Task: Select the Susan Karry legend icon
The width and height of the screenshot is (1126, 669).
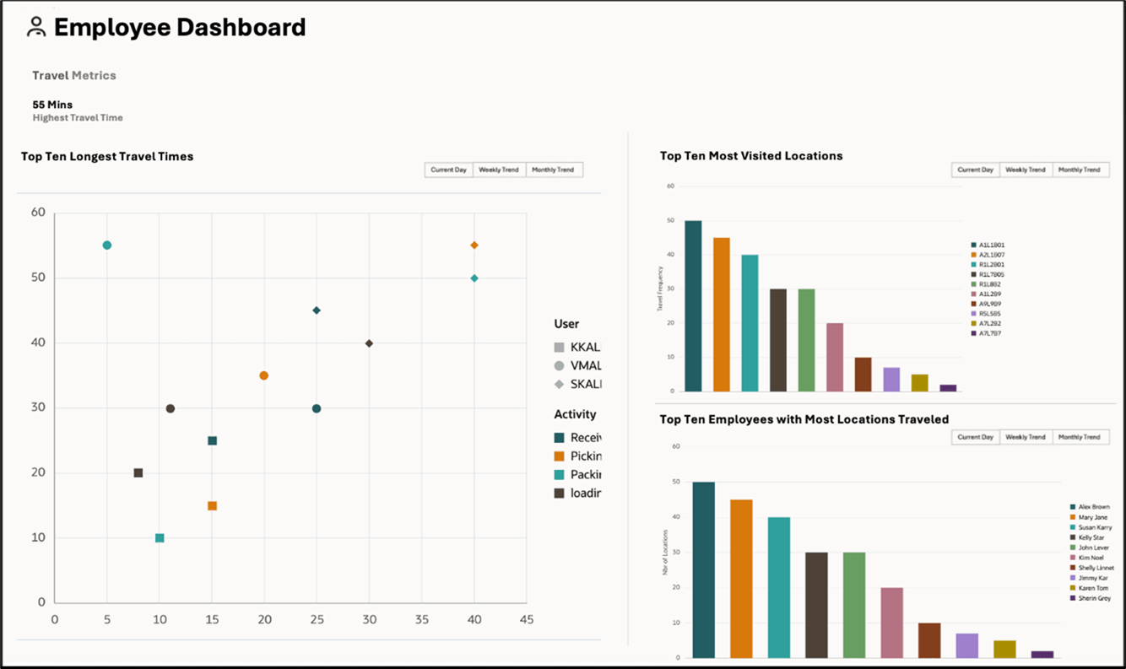Action: click(1070, 526)
